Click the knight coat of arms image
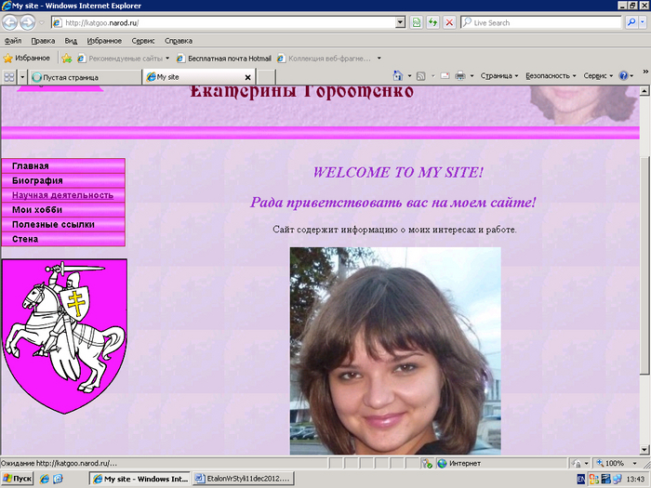 (64, 336)
